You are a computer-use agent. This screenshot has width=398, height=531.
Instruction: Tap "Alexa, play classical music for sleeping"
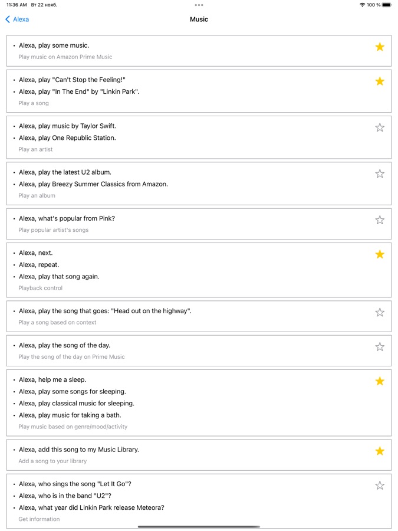(x=77, y=404)
